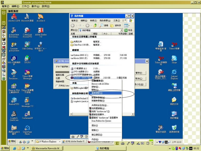The height and width of the screenshot is (151, 201).
Task: Select the Movie-280G (F:) drive row
Action: click(x=99, y=58)
